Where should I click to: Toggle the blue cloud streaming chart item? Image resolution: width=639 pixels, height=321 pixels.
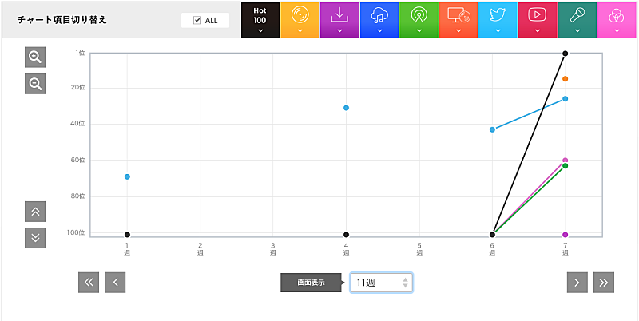point(379,19)
